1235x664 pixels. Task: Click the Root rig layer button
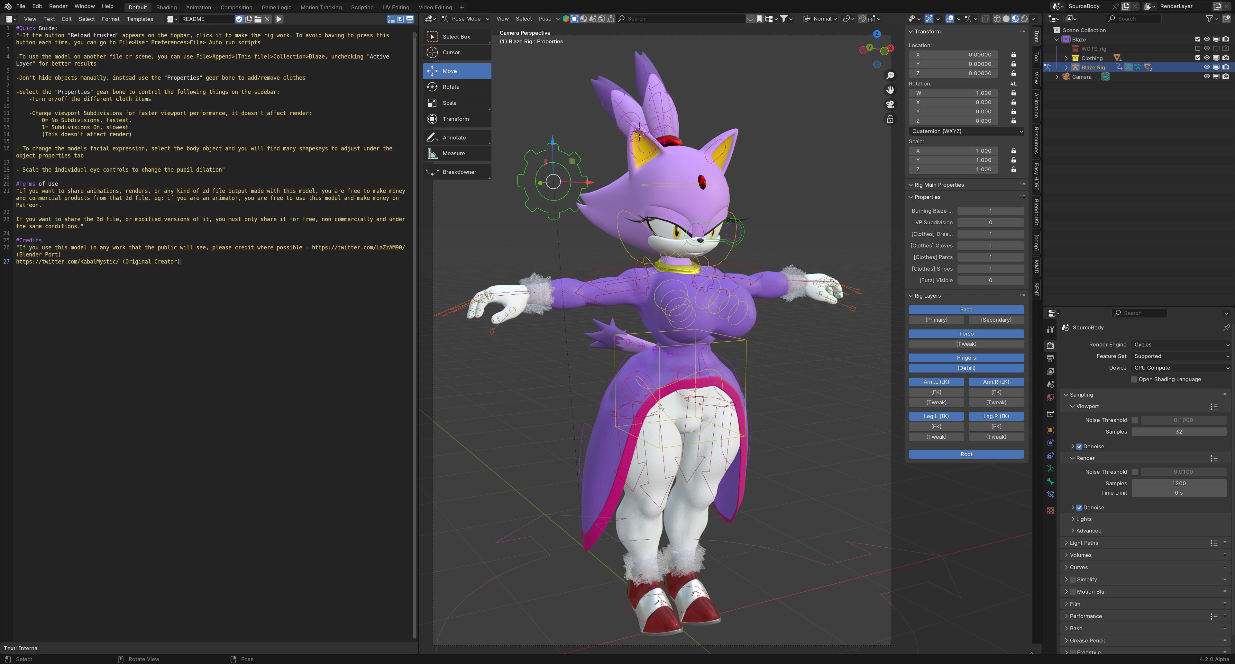pos(966,454)
